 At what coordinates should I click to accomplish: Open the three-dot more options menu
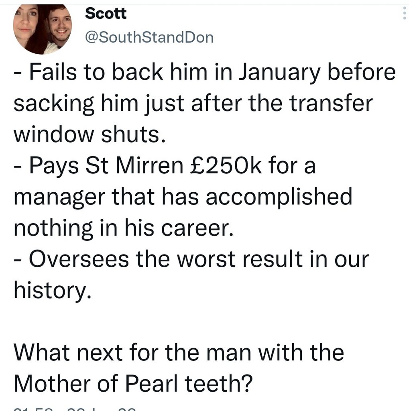point(404,15)
